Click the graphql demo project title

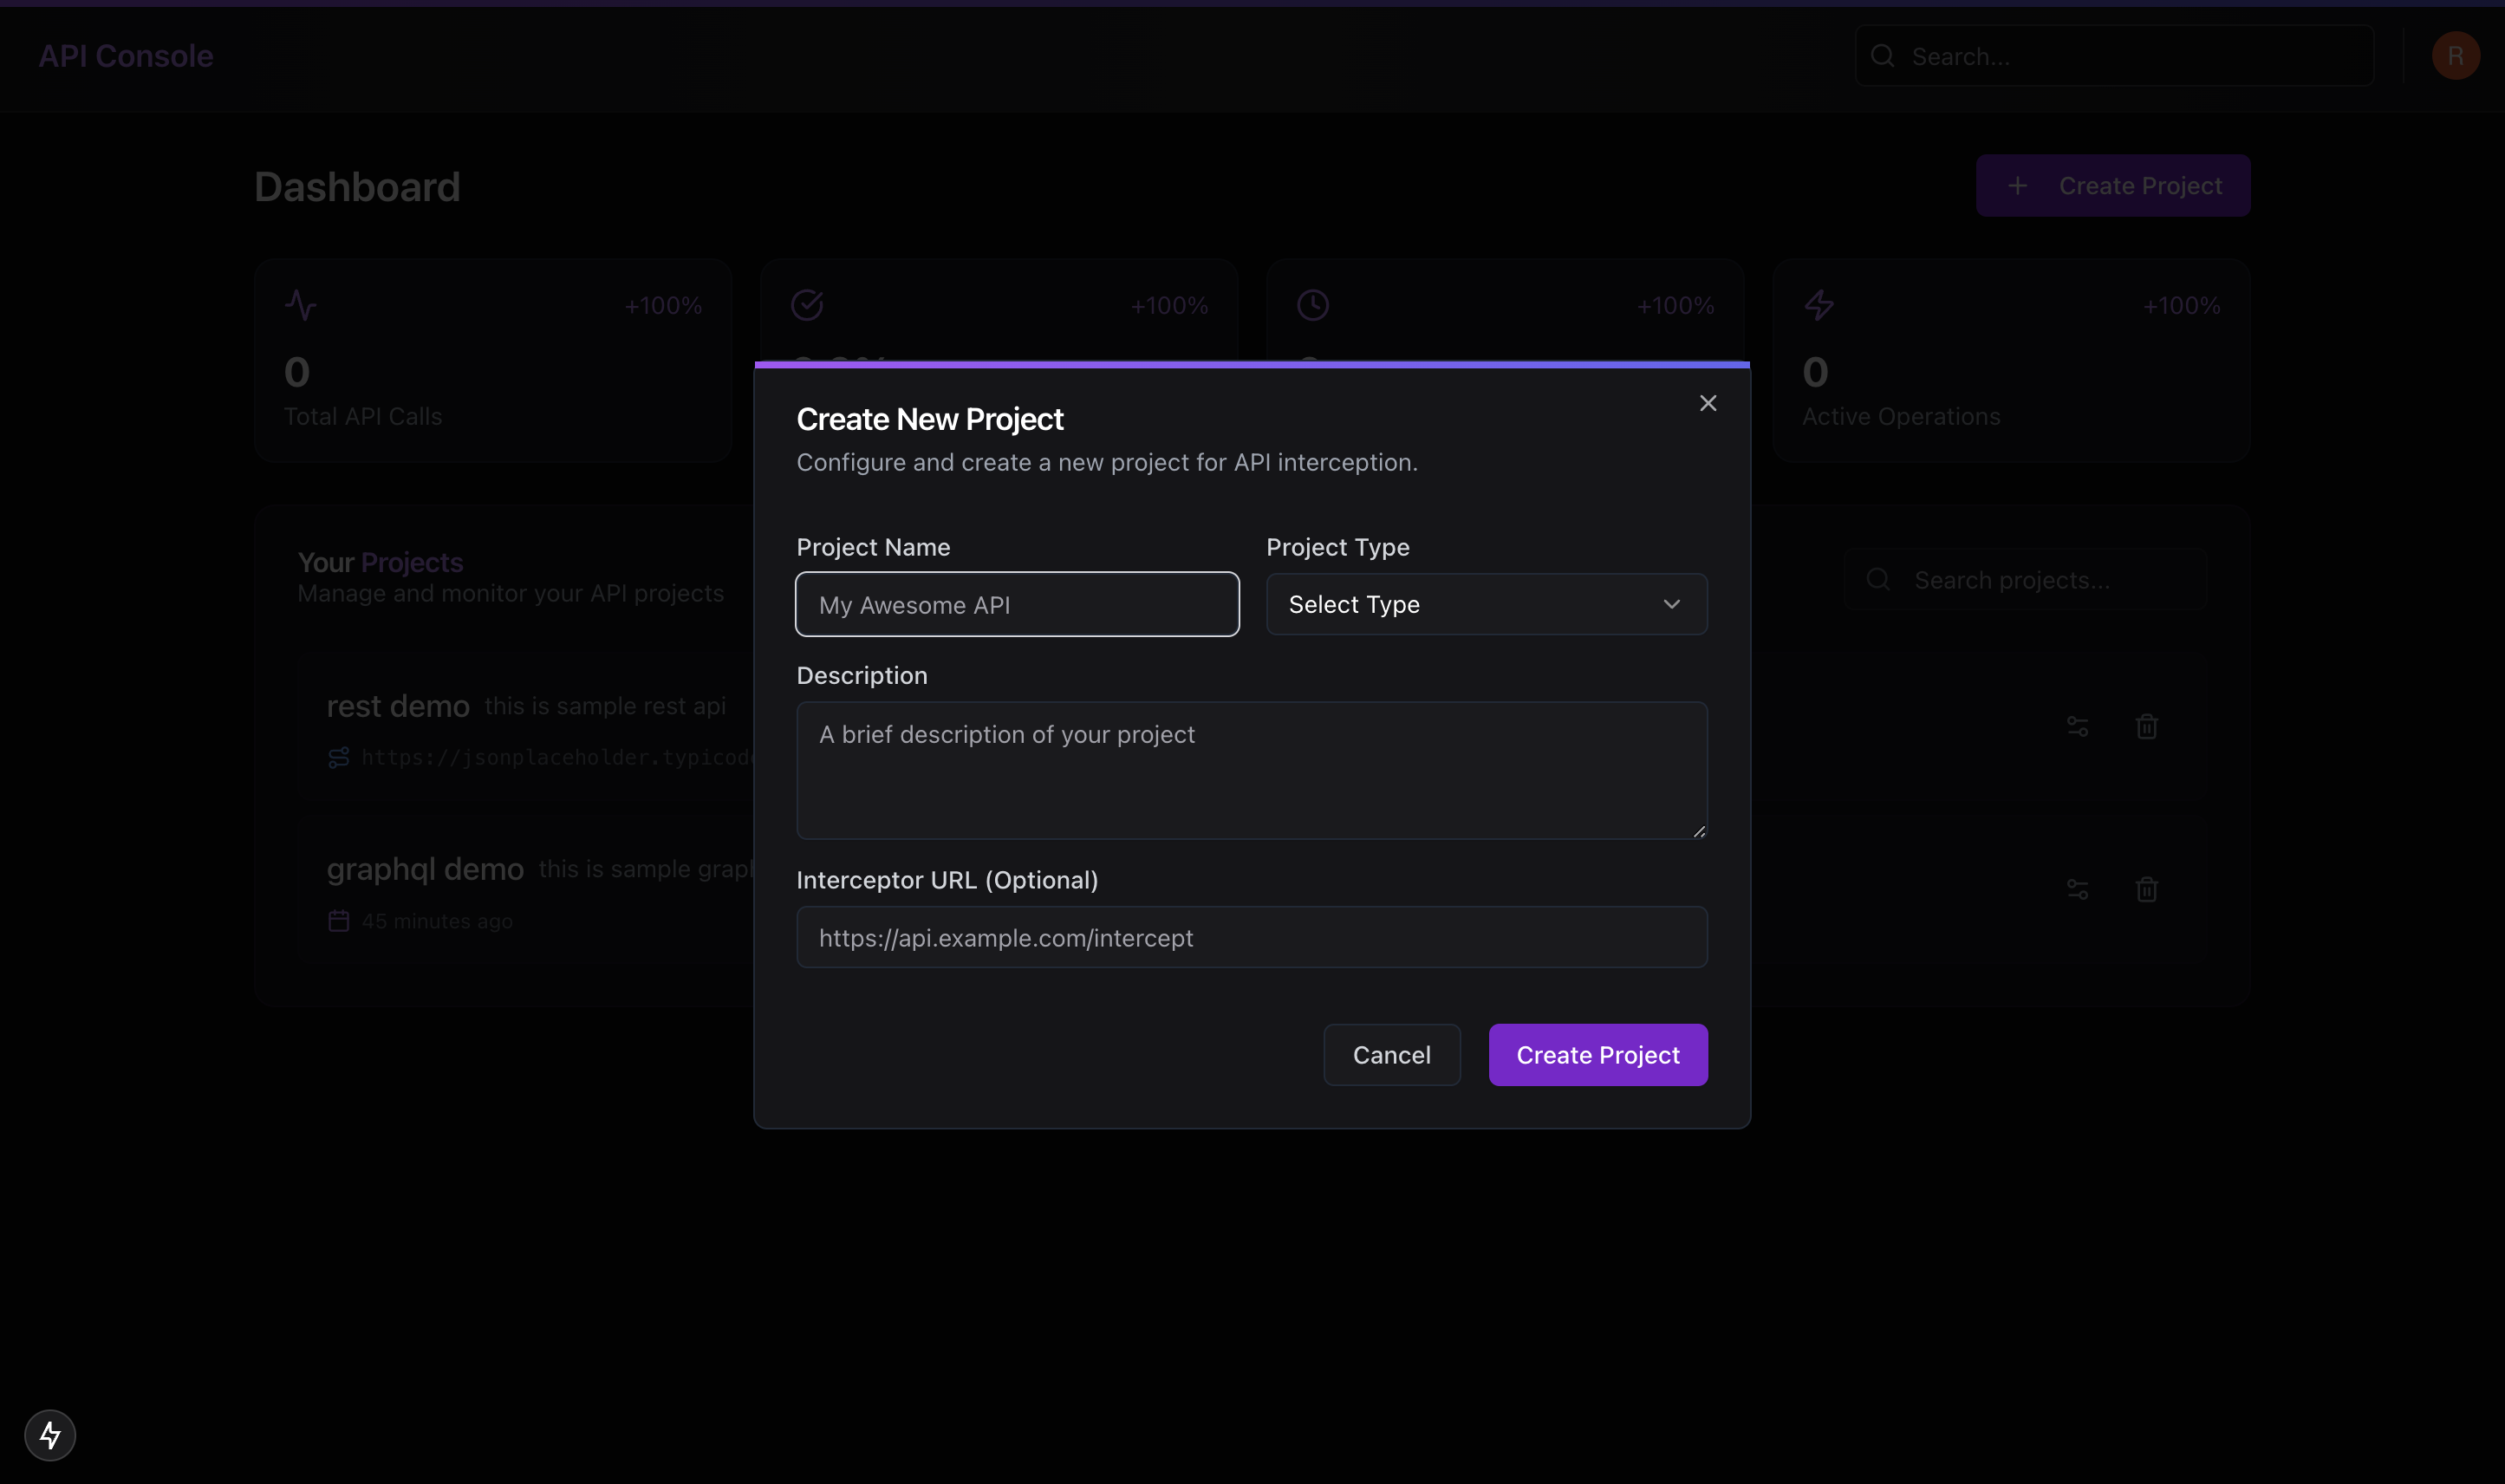pyautogui.click(x=425, y=869)
